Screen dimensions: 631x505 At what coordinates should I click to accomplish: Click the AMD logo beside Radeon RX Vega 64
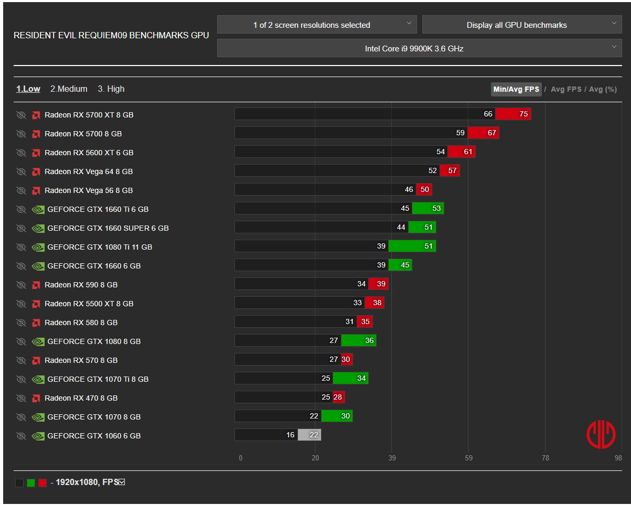tap(36, 171)
